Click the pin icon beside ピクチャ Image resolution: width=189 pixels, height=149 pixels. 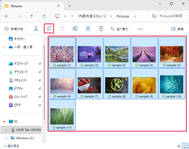click(40, 89)
